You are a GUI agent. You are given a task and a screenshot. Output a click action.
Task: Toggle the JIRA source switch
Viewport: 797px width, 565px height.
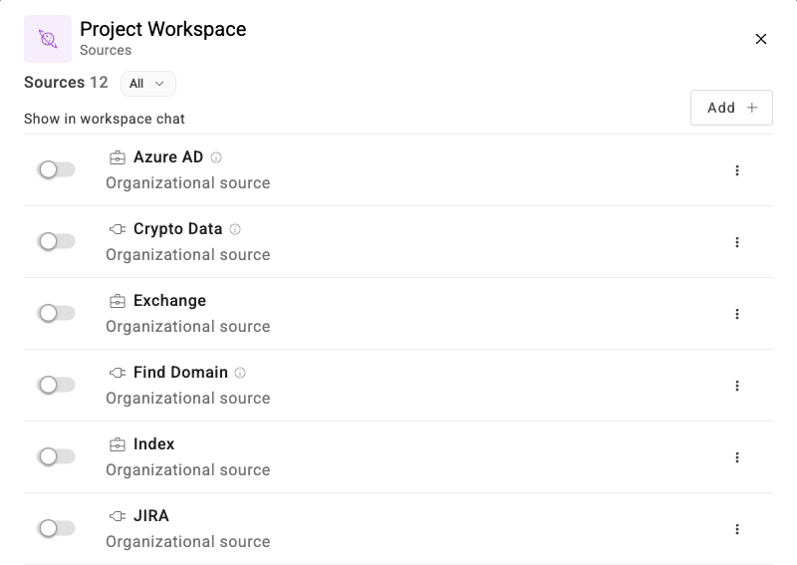pos(56,528)
